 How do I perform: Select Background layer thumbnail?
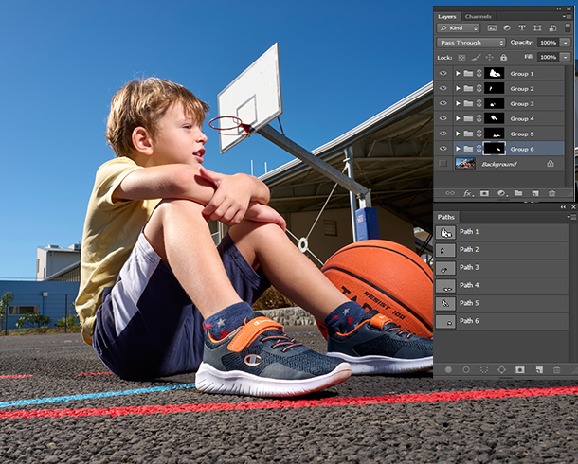click(x=465, y=164)
